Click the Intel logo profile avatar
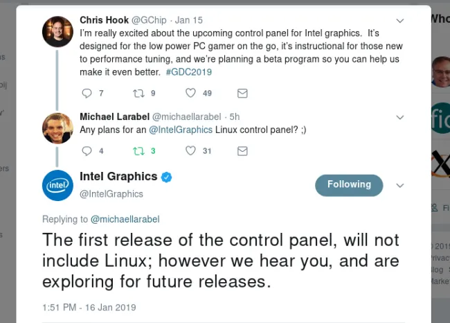The width and height of the screenshot is (450, 323). pyautogui.click(x=57, y=185)
